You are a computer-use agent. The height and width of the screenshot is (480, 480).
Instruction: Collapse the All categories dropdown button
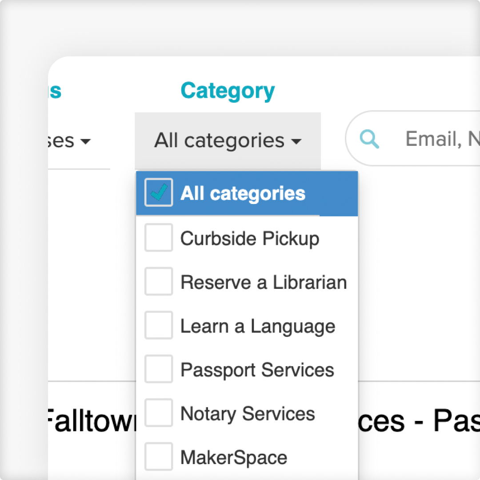point(228,141)
